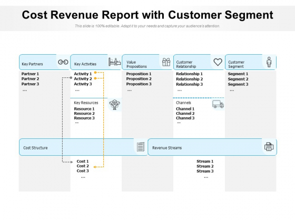Select the text Stream 1

point(205,161)
